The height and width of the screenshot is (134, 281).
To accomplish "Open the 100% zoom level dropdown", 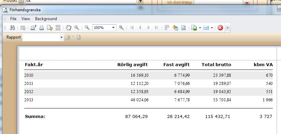I will (x=113, y=28).
